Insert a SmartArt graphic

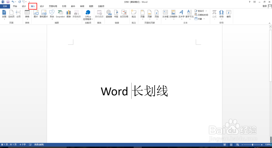pyautogui.click(x=60, y=14)
